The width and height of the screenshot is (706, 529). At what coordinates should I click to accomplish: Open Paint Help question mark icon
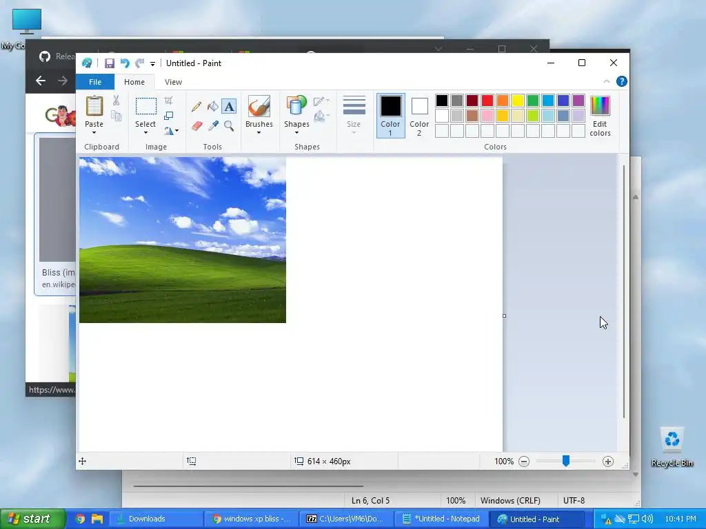click(x=621, y=81)
